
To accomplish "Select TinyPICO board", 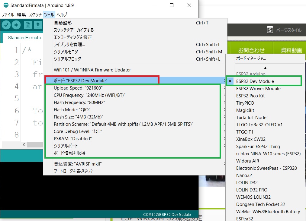I will [266, 103].
